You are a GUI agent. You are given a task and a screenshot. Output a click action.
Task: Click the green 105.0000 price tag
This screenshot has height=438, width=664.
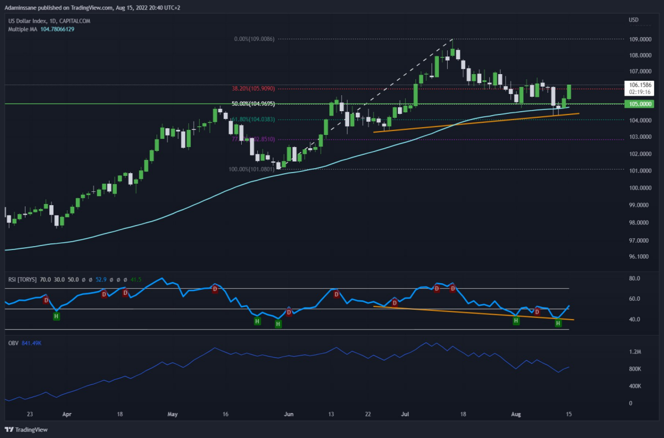639,103
